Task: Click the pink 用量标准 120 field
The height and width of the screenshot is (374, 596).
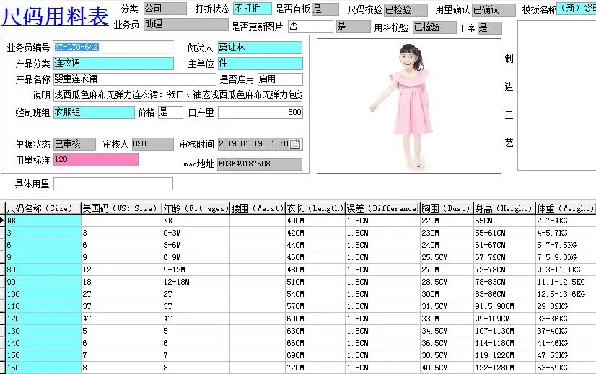Action: [x=96, y=160]
